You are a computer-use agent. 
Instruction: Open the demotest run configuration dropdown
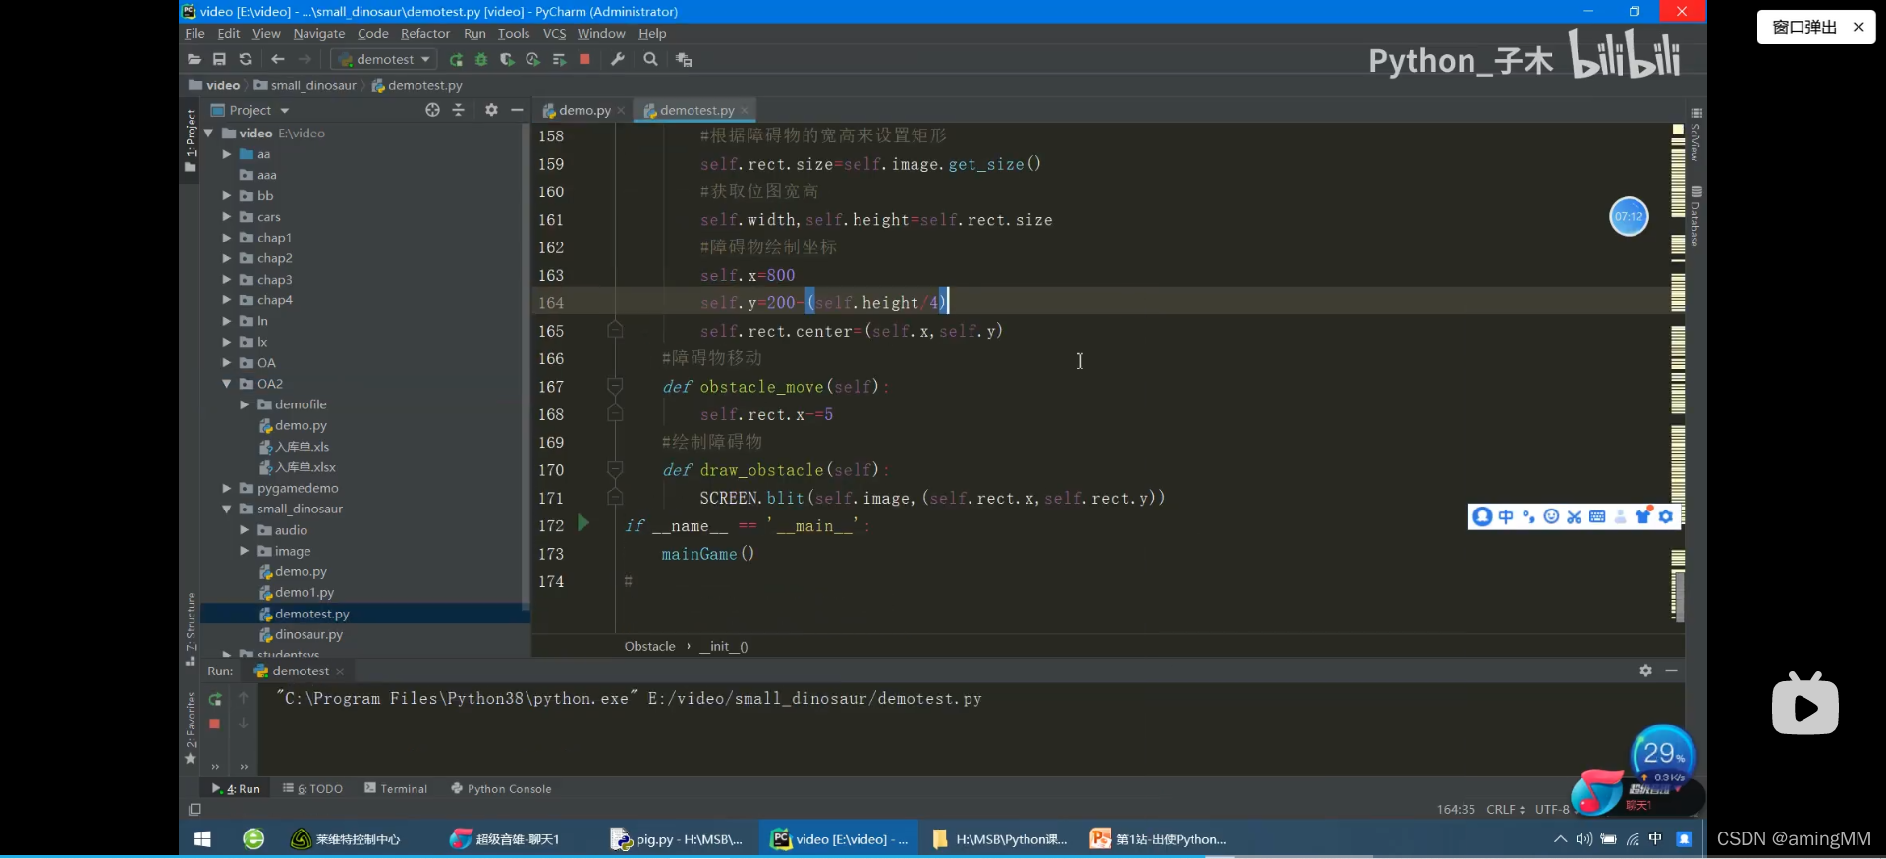pyautogui.click(x=385, y=59)
